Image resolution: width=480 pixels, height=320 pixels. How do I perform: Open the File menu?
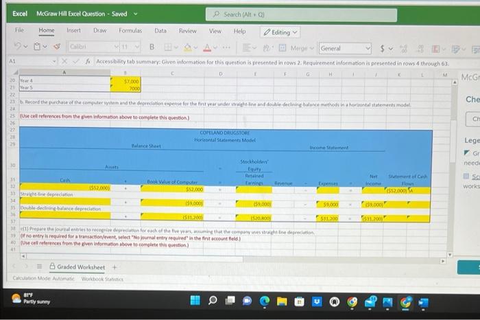19,30
